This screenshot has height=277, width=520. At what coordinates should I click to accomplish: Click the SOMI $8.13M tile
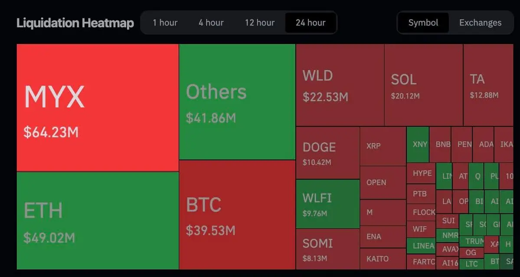click(327, 249)
